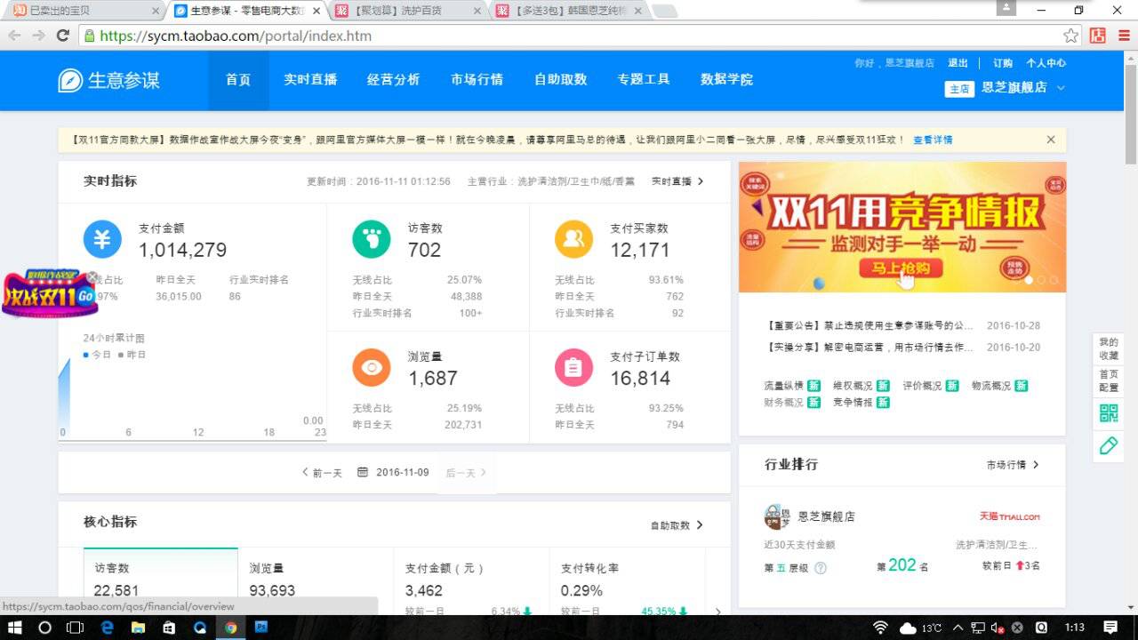Go to 个人中心 link
Image resolution: width=1138 pixels, height=640 pixels.
(x=1046, y=63)
